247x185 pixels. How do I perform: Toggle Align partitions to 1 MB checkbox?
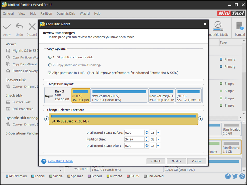click(x=50, y=73)
